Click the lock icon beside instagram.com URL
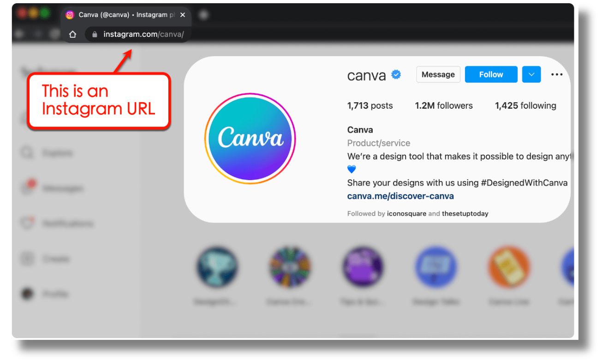 coord(95,34)
